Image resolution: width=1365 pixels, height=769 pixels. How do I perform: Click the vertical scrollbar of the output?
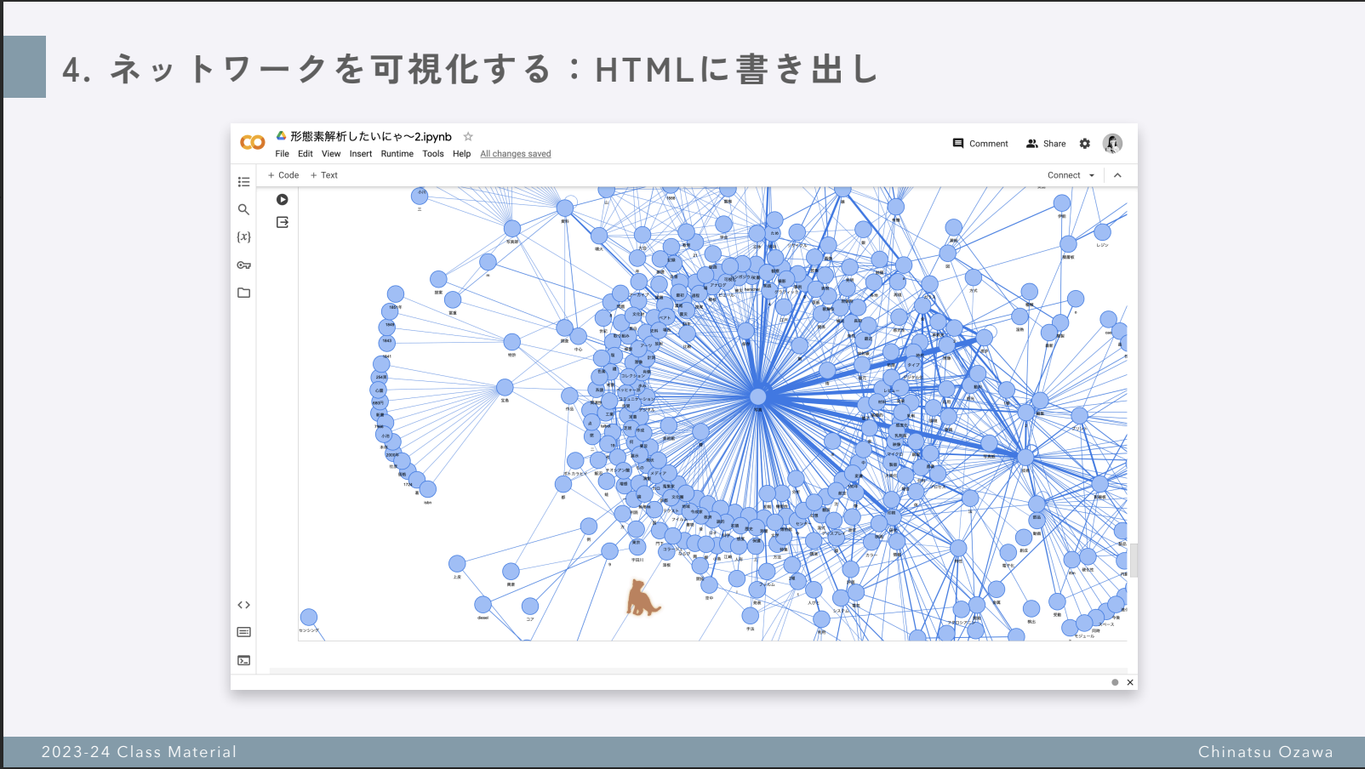click(x=1134, y=561)
